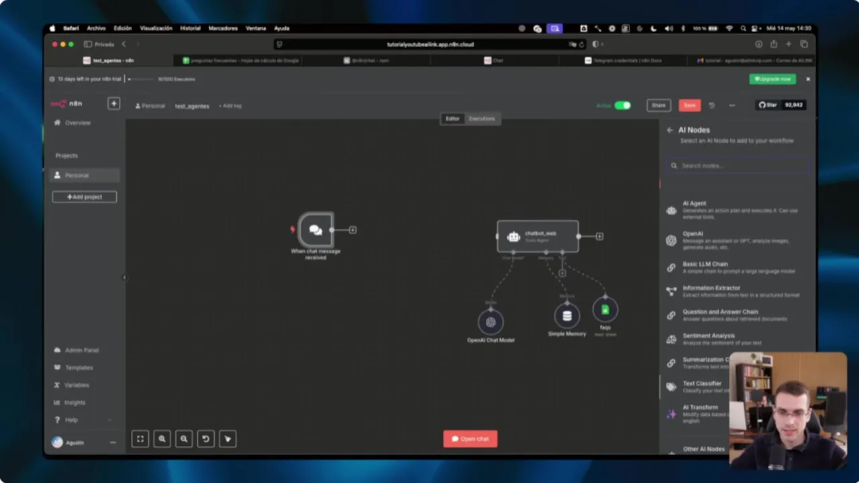The height and width of the screenshot is (483, 859).
Task: Click the GitHub Star button
Action: click(768, 105)
